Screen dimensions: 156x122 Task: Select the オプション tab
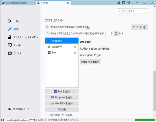pyautogui.click(x=53, y=3)
